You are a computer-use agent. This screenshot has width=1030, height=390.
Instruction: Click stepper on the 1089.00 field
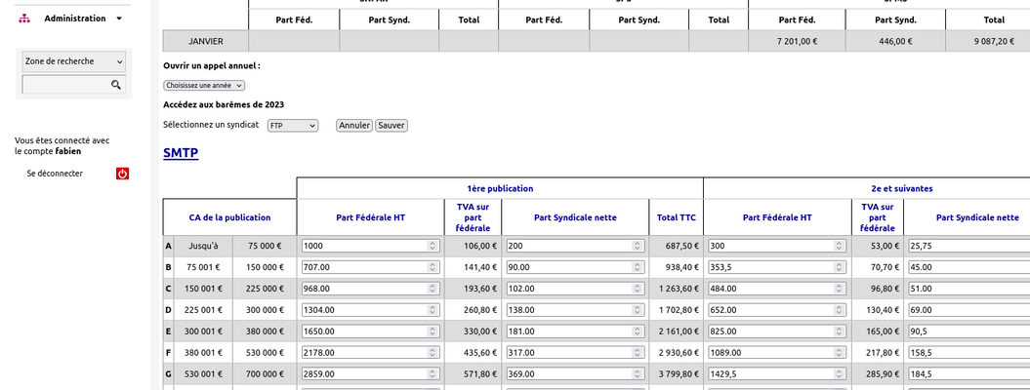tap(840, 353)
